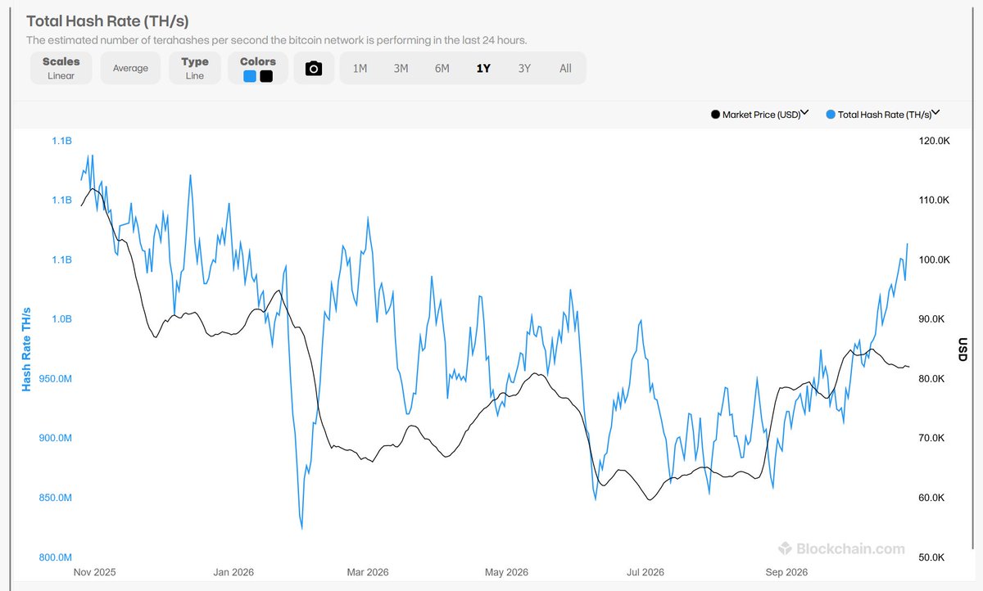Click the Sep 2026 x-axis label
Viewport: 983px width, 591px height.
pyautogui.click(x=786, y=572)
